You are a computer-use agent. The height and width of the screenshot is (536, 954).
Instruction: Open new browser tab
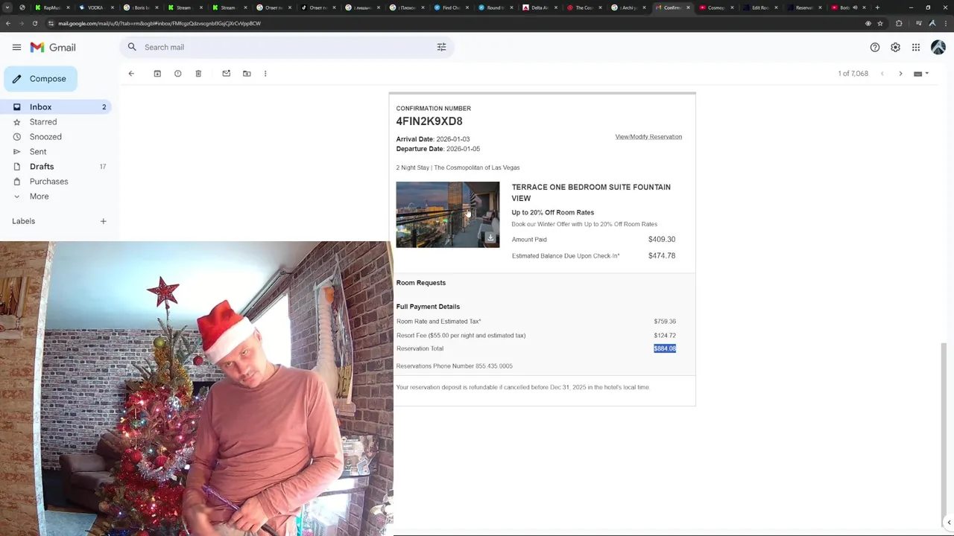(x=877, y=7)
